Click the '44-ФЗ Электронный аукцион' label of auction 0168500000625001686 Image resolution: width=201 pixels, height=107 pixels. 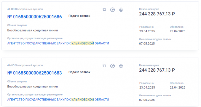click(x=25, y=9)
